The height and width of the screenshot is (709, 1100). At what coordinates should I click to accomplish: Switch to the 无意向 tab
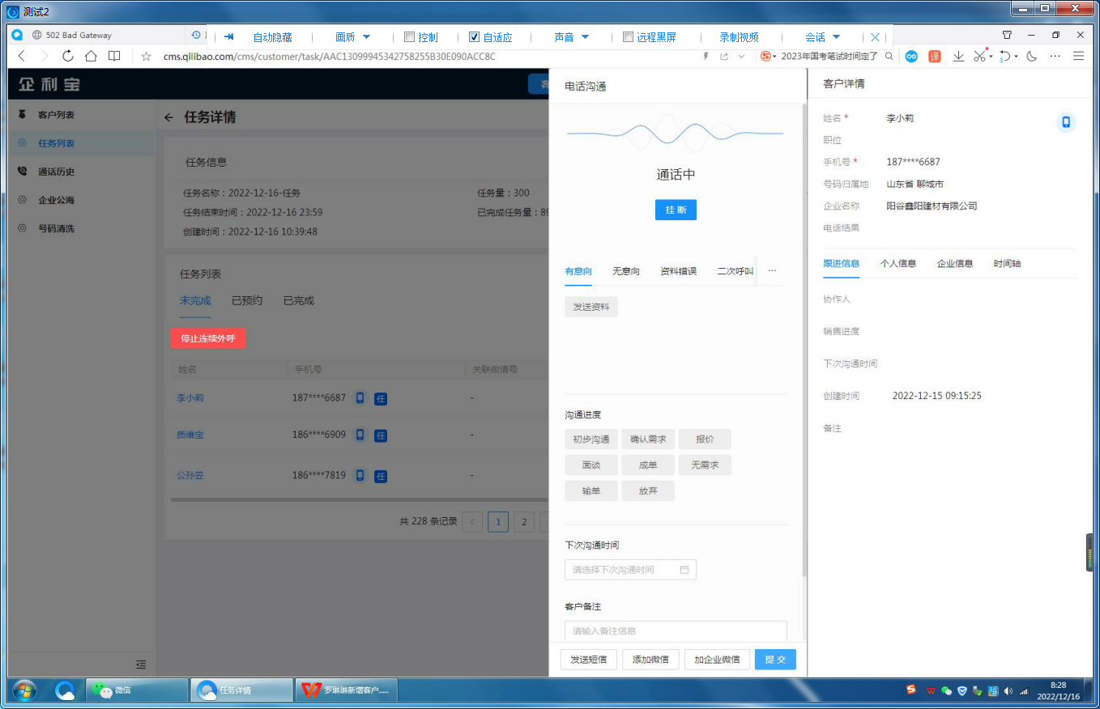pos(625,271)
